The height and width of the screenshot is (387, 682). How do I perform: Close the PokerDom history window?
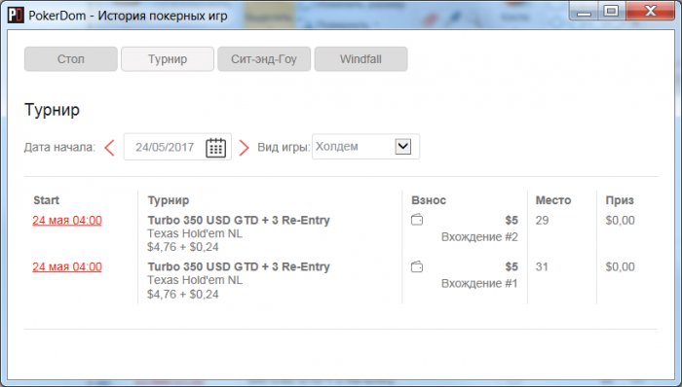pyautogui.click(x=651, y=12)
